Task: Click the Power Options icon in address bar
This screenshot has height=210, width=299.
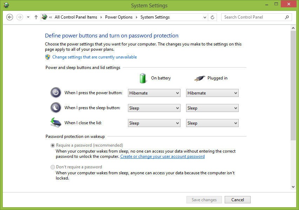Action: tap(45, 17)
